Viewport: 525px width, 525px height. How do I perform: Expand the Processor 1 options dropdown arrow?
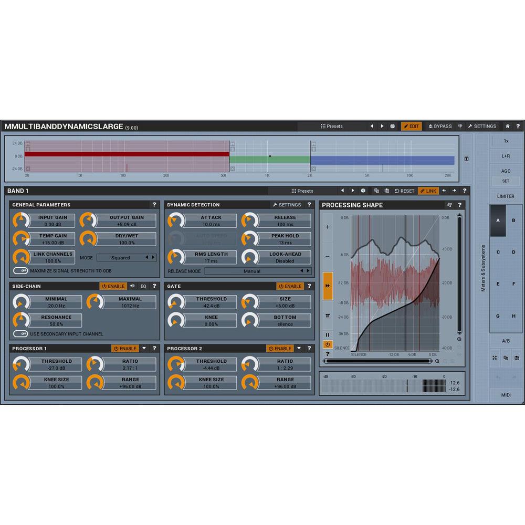(143, 348)
